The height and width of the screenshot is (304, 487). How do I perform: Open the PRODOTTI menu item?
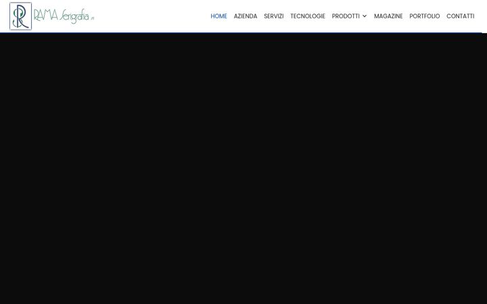tap(346, 16)
